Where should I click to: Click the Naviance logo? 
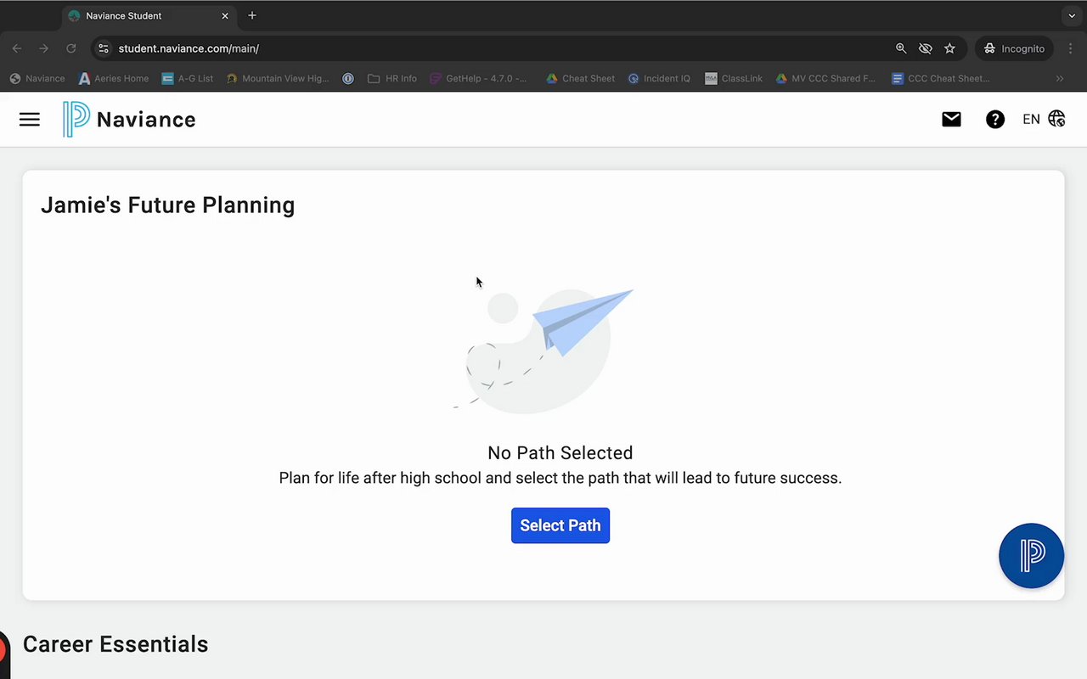[129, 120]
